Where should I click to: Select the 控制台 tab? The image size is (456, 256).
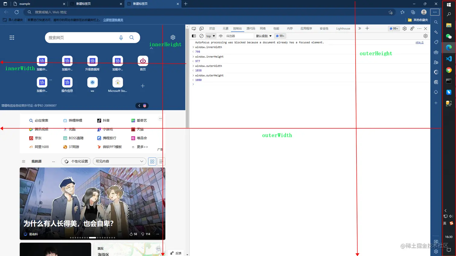pos(237,29)
